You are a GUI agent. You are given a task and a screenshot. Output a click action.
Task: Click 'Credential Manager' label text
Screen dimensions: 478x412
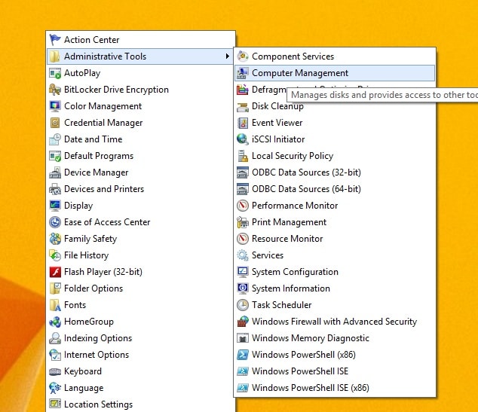point(103,123)
